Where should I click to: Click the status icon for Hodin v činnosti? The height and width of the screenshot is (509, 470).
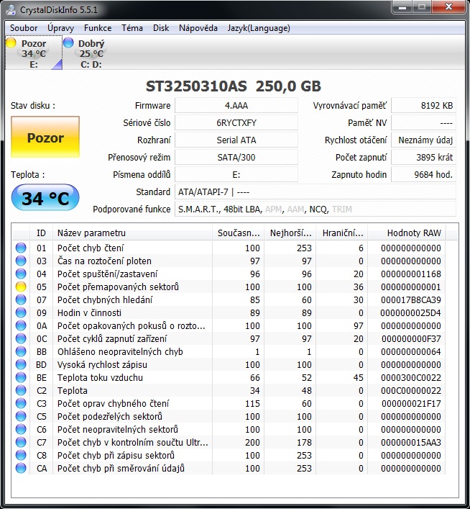21,313
